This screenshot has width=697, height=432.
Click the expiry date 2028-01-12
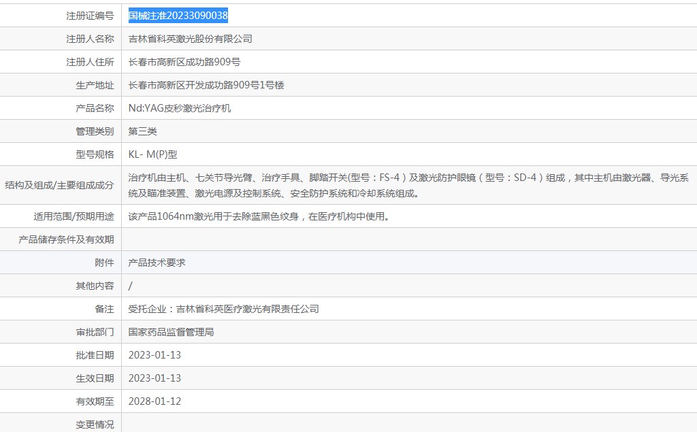tap(155, 401)
